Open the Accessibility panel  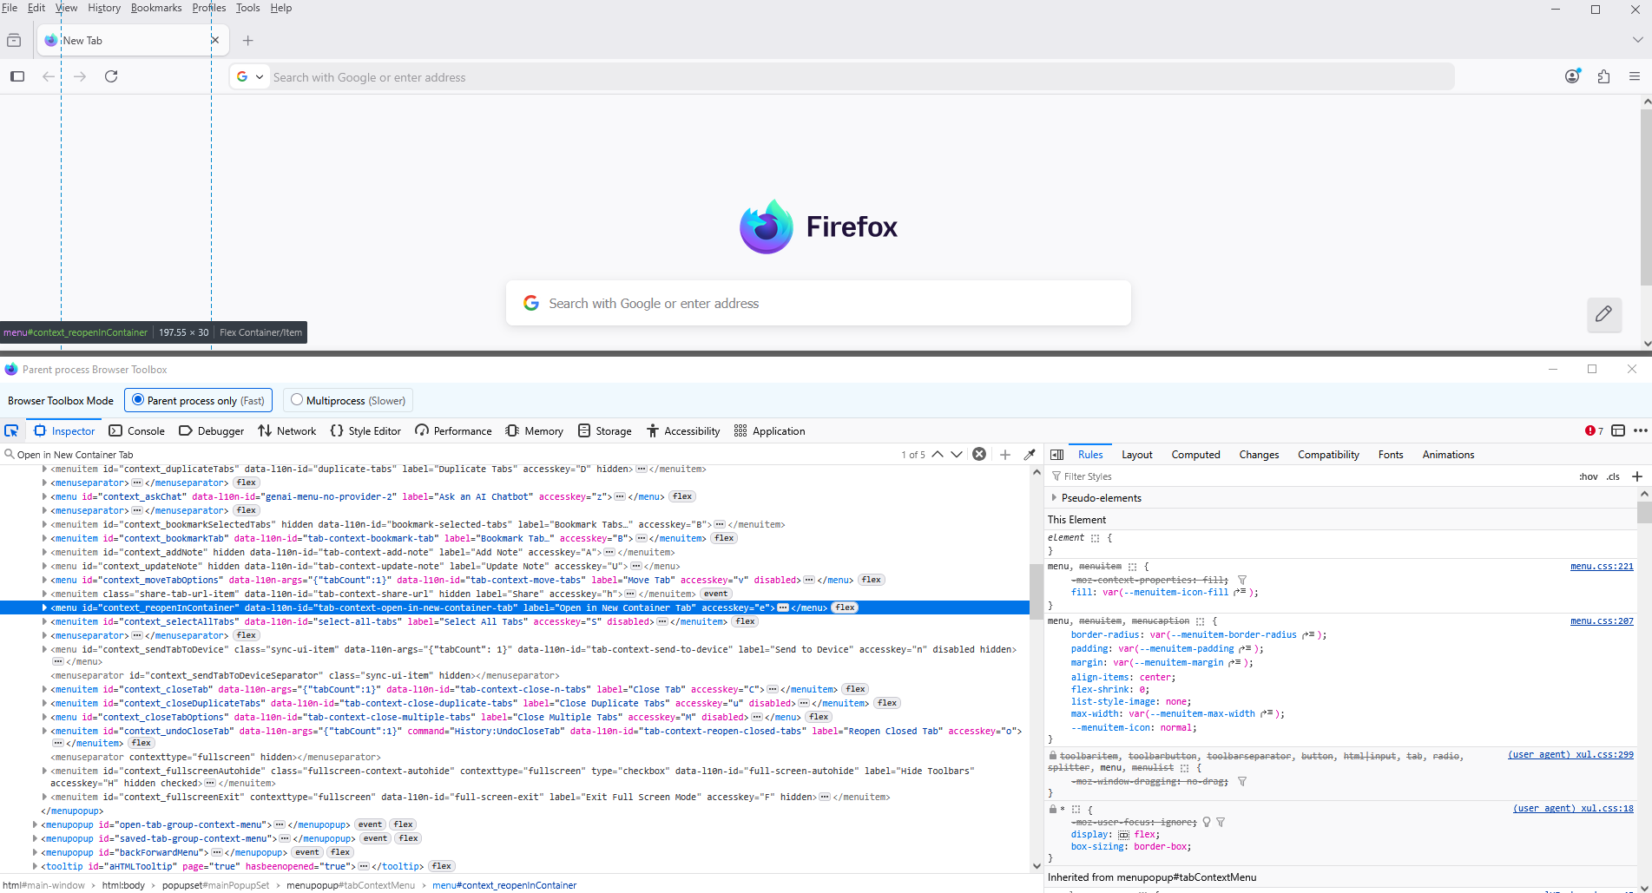click(x=683, y=430)
